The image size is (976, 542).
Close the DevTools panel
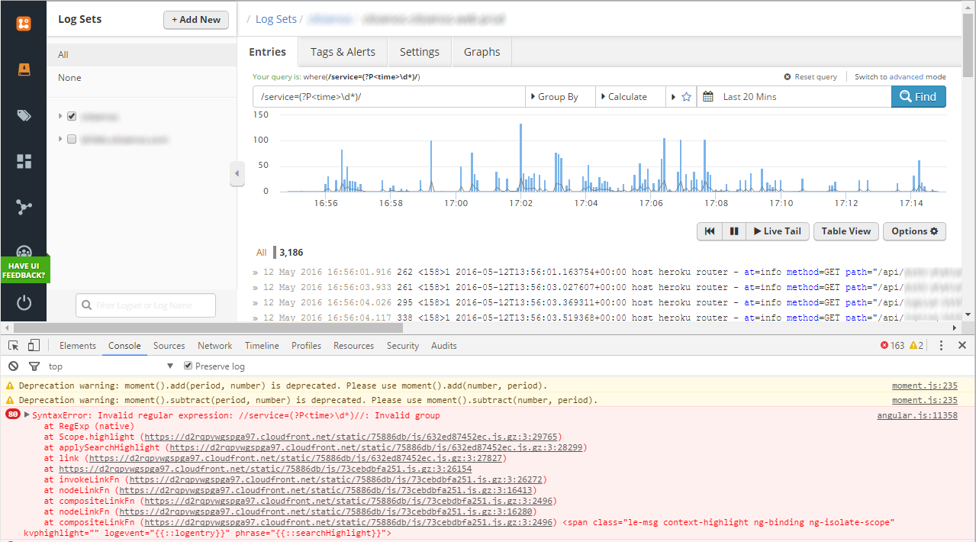tap(962, 346)
